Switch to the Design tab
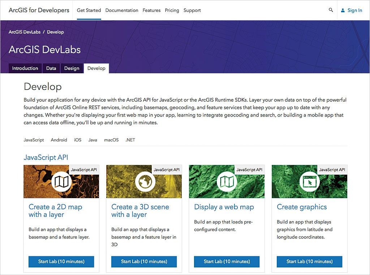The height and width of the screenshot is (275, 370). pyautogui.click(x=72, y=68)
